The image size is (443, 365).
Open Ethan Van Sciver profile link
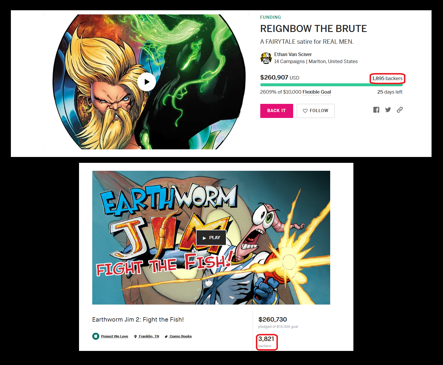tap(293, 54)
